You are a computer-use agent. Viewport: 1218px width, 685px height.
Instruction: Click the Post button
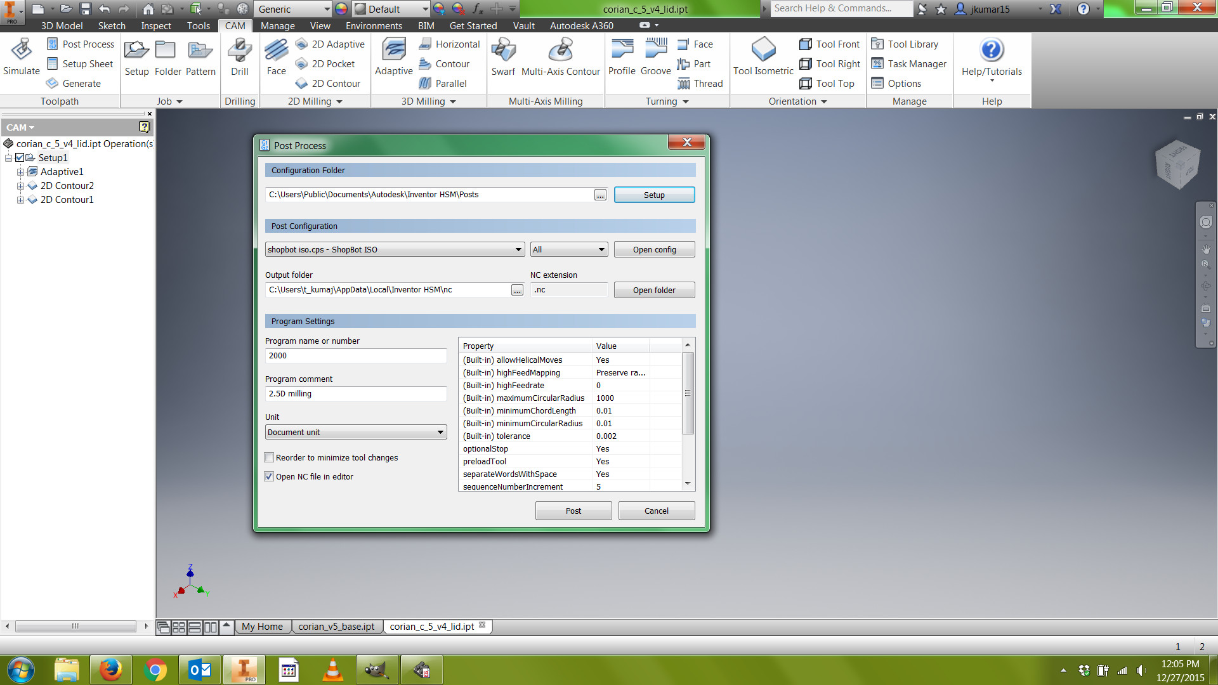click(x=573, y=511)
